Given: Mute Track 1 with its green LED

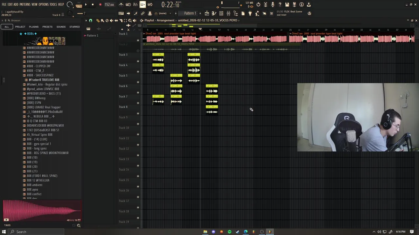Looking at the screenshot, I should pos(138,40).
